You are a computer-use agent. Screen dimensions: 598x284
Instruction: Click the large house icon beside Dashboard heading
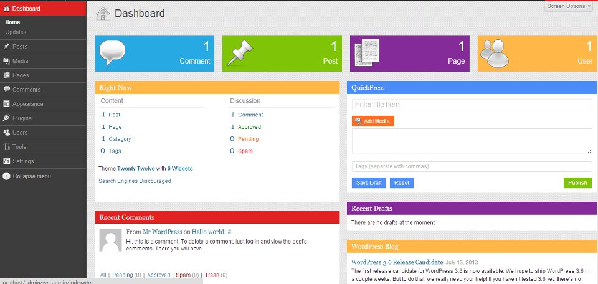coord(103,14)
